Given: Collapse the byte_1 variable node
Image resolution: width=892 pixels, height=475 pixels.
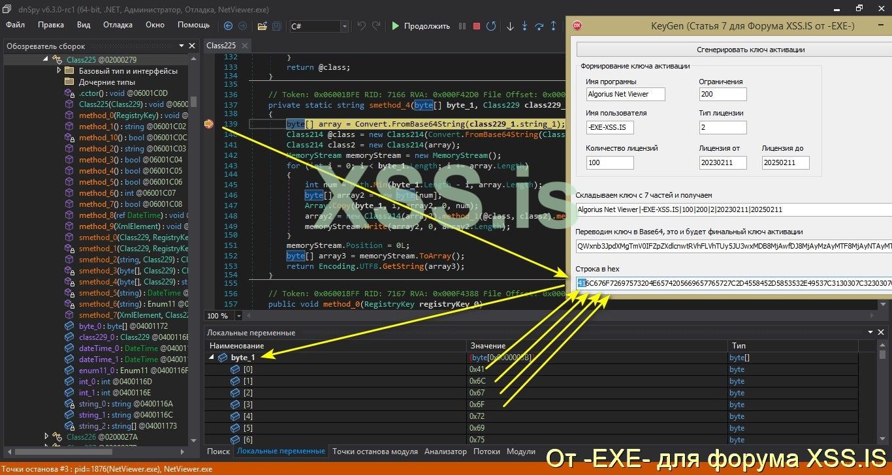Looking at the screenshot, I should (212, 358).
